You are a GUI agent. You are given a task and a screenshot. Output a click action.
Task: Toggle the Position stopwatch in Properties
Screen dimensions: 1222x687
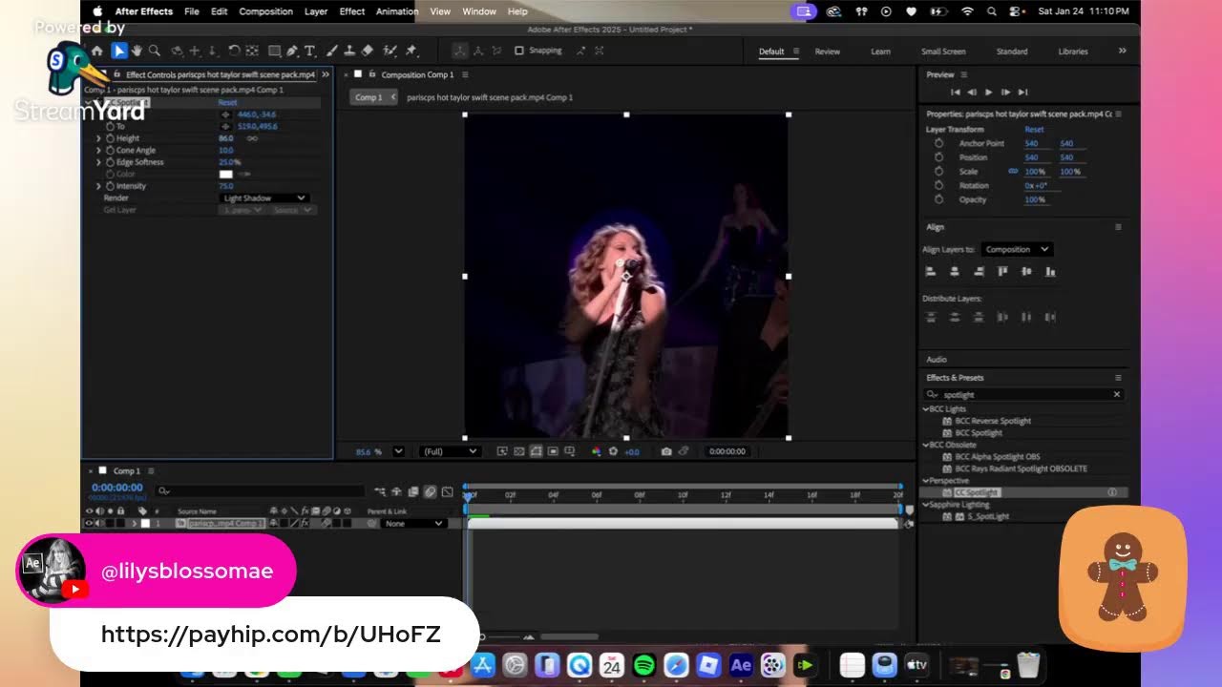pyautogui.click(x=939, y=157)
